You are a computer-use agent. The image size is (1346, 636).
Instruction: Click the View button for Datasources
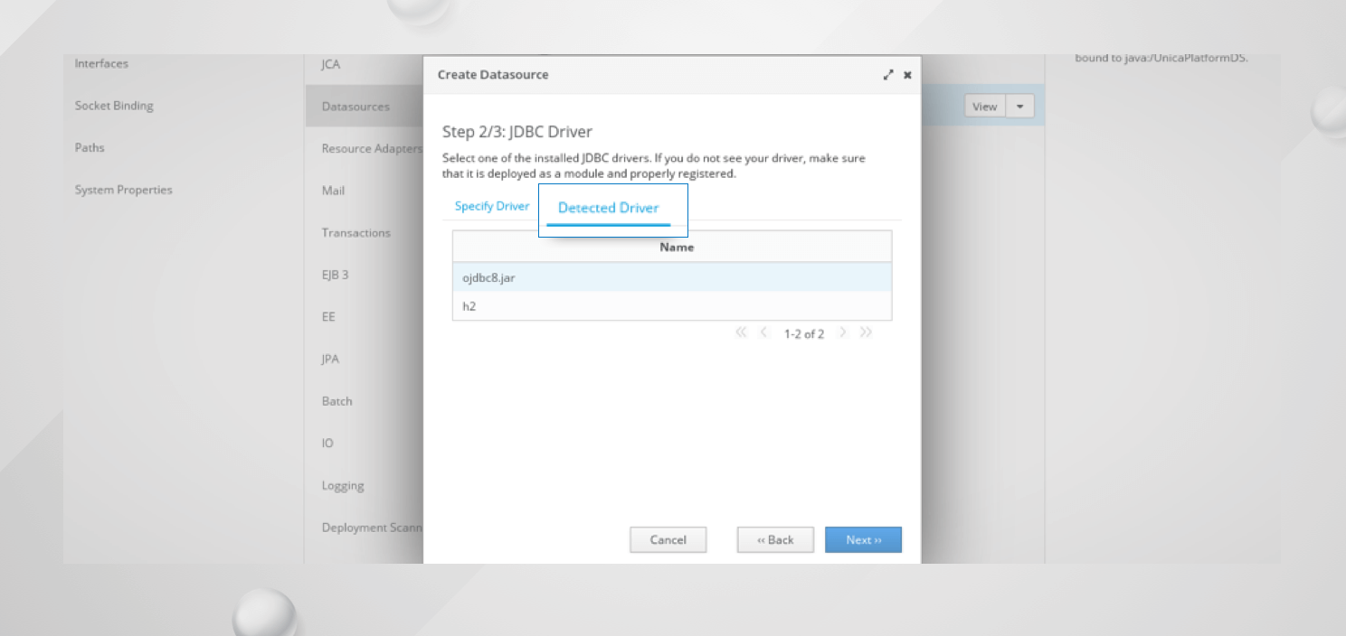tap(984, 107)
